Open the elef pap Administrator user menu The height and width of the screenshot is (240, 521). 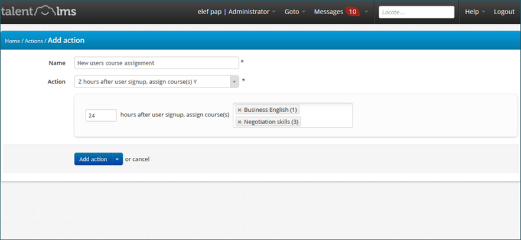click(236, 12)
